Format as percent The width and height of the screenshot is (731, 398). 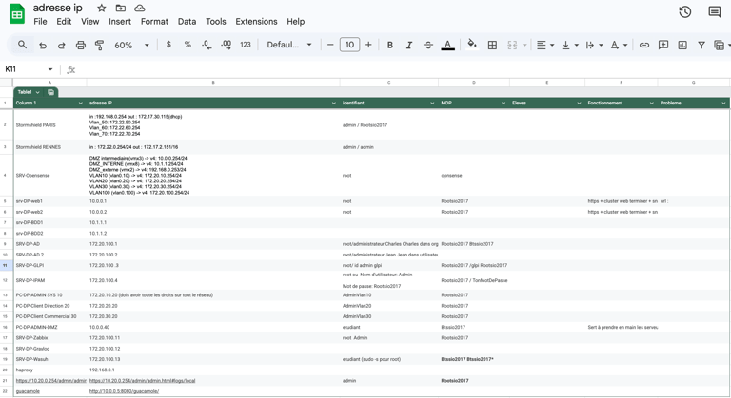pos(188,45)
